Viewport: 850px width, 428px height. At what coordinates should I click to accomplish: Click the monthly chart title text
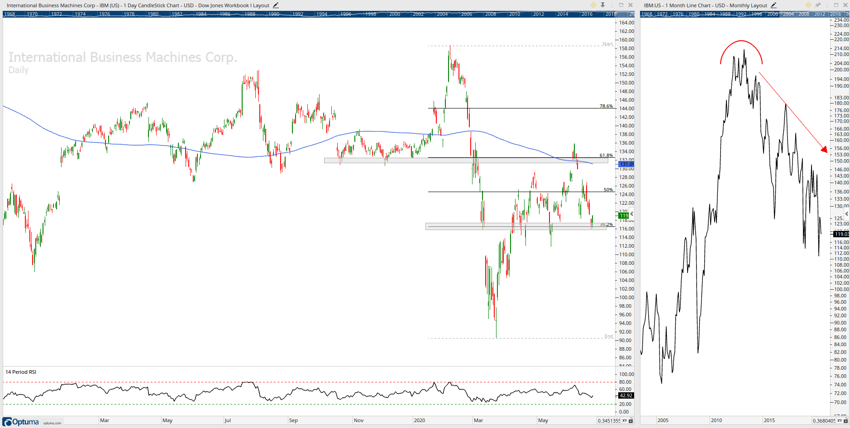click(x=706, y=5)
